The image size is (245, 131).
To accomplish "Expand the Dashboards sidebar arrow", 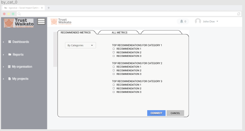I will click(x=4, y=42).
